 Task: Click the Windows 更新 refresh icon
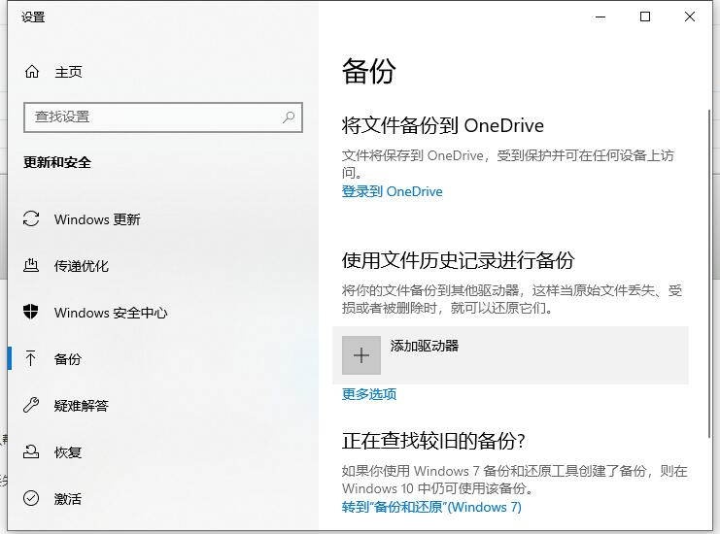[x=32, y=219]
